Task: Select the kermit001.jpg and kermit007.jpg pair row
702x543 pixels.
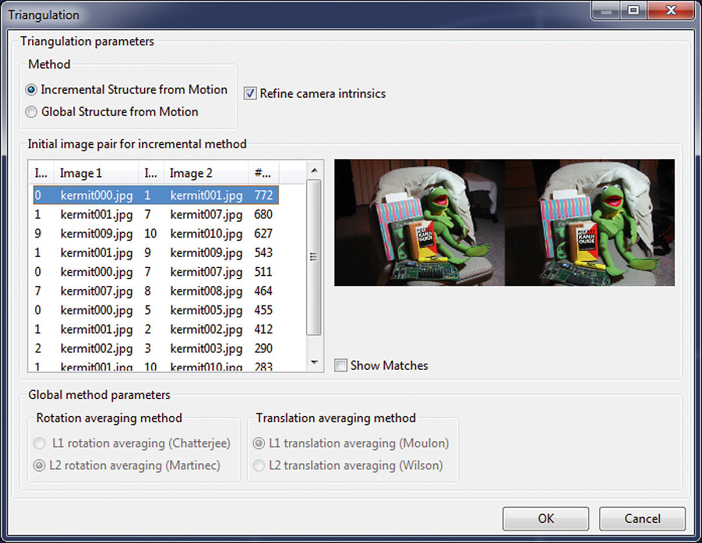Action: 156,215
